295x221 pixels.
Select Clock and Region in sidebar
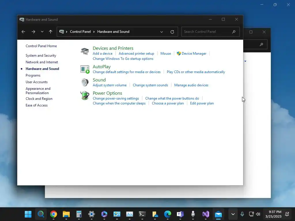coord(39,99)
